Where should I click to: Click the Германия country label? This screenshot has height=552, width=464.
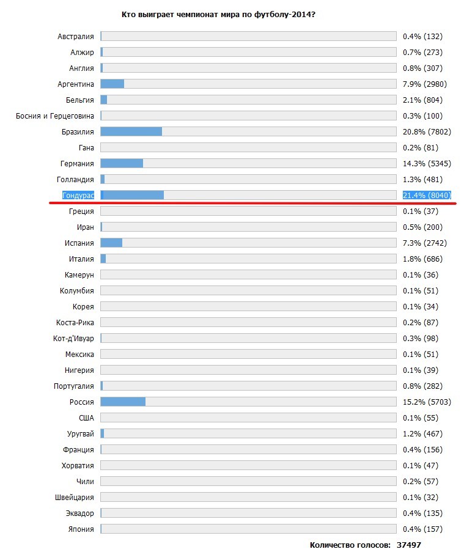(77, 163)
